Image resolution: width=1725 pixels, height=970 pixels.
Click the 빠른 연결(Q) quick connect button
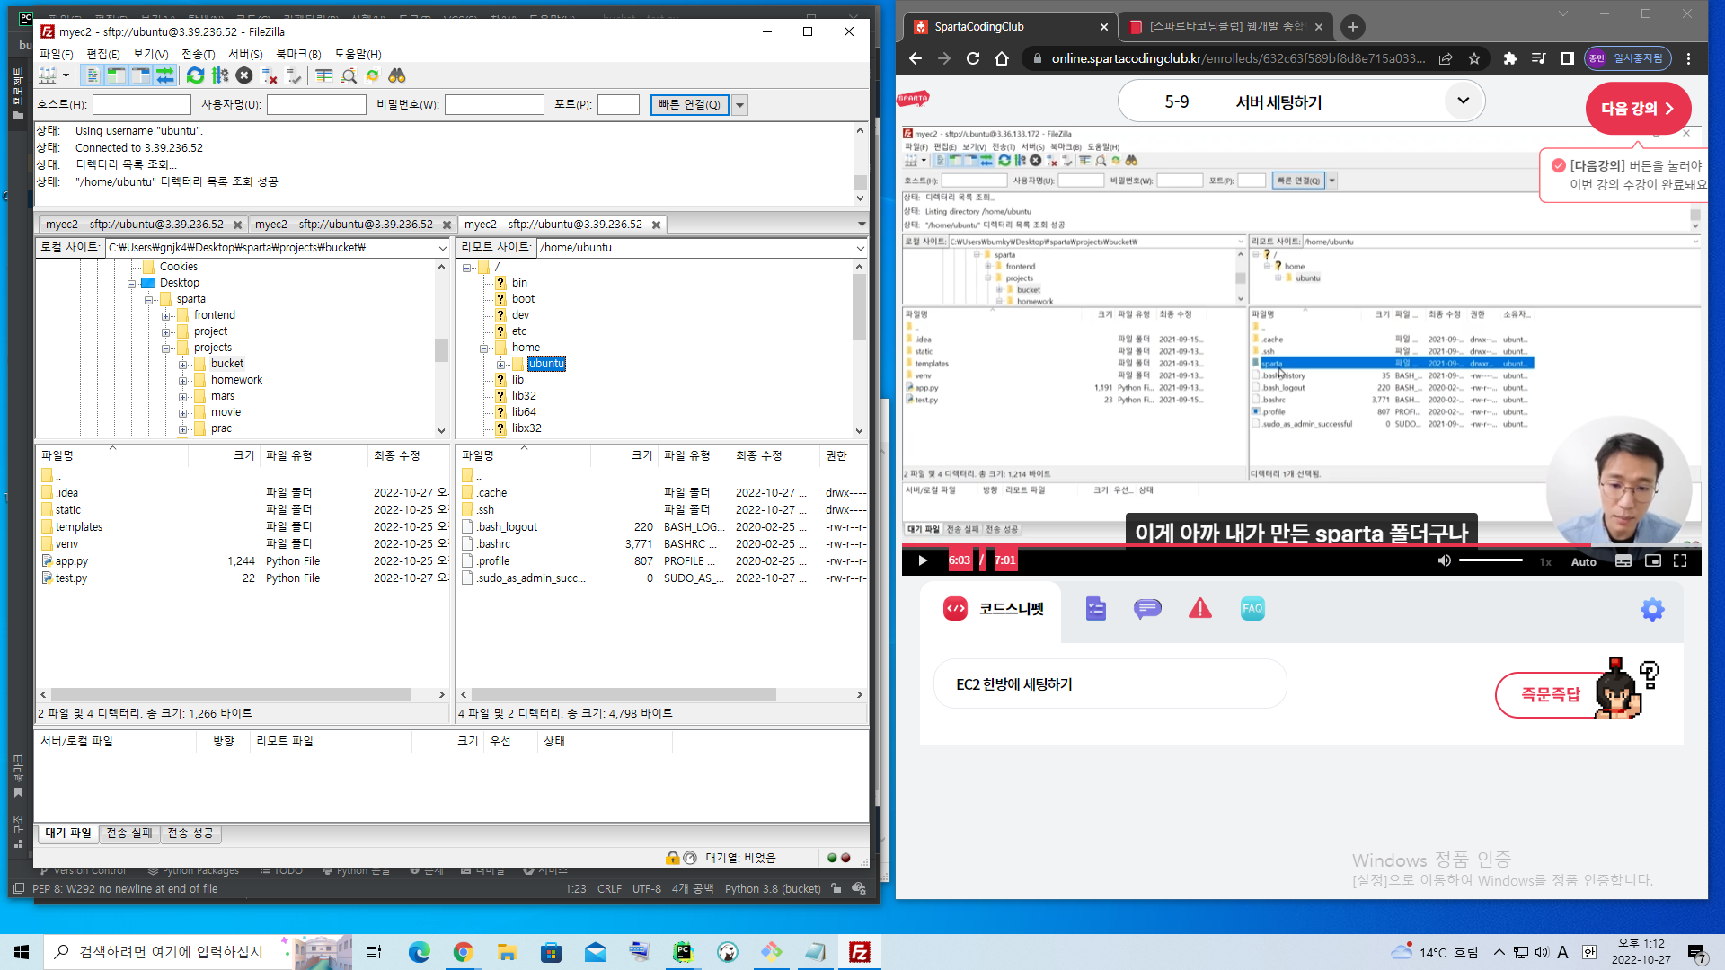pos(689,105)
